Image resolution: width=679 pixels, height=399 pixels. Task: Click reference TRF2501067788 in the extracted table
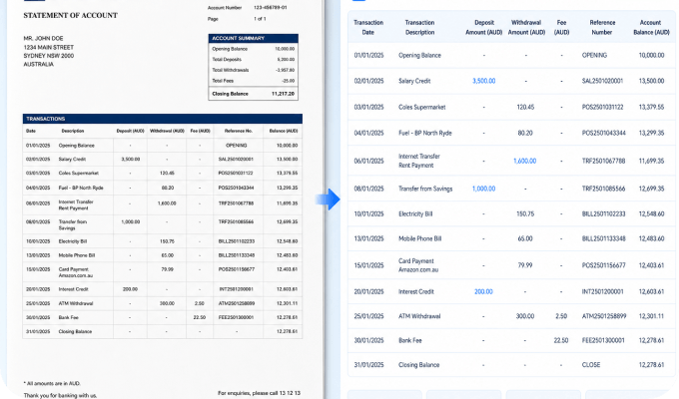[x=603, y=161]
